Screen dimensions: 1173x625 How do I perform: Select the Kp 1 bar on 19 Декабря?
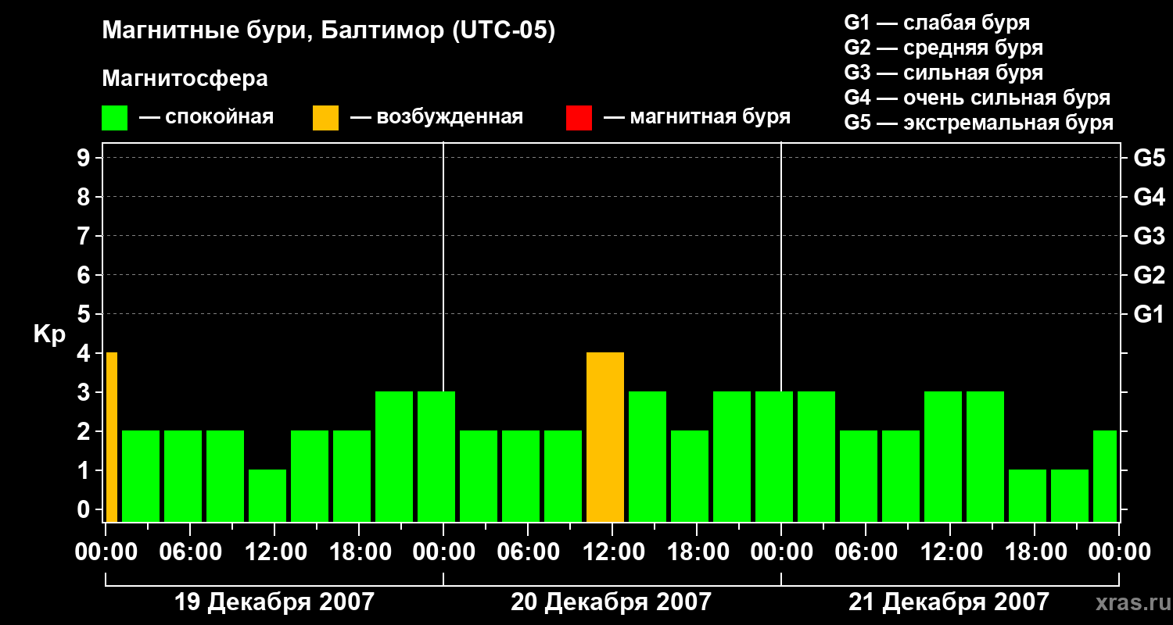point(267,495)
